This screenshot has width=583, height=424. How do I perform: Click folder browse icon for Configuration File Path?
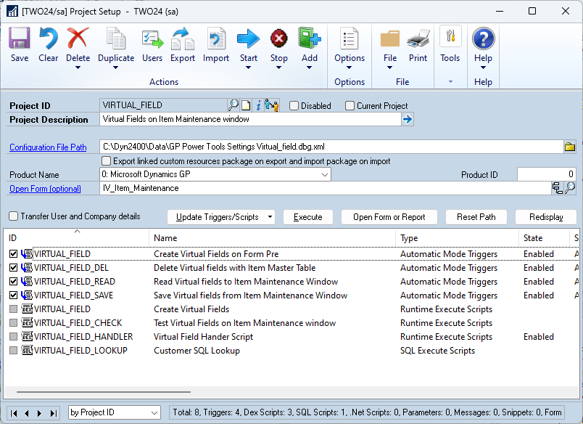pyautogui.click(x=570, y=147)
